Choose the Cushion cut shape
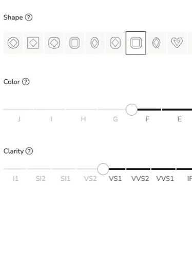Screen dimensions: 192x260 [54, 43]
